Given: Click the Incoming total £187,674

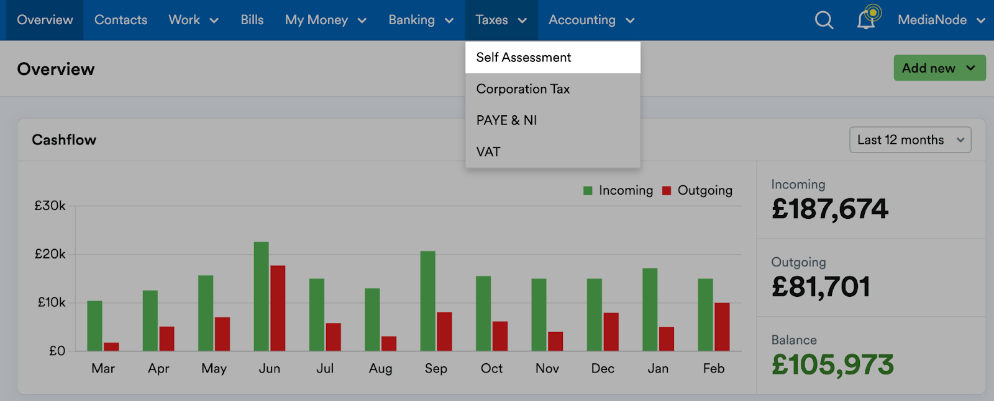Looking at the screenshot, I should (830, 209).
